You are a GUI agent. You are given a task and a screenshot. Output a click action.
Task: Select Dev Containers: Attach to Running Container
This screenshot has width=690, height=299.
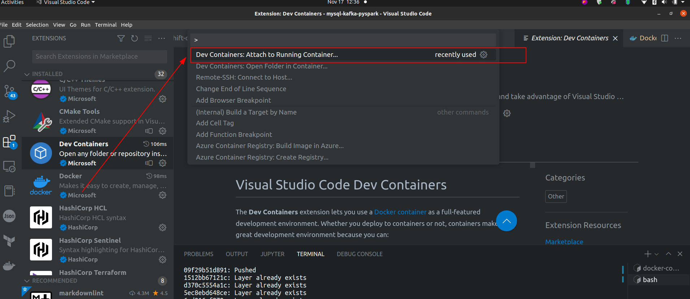click(267, 55)
